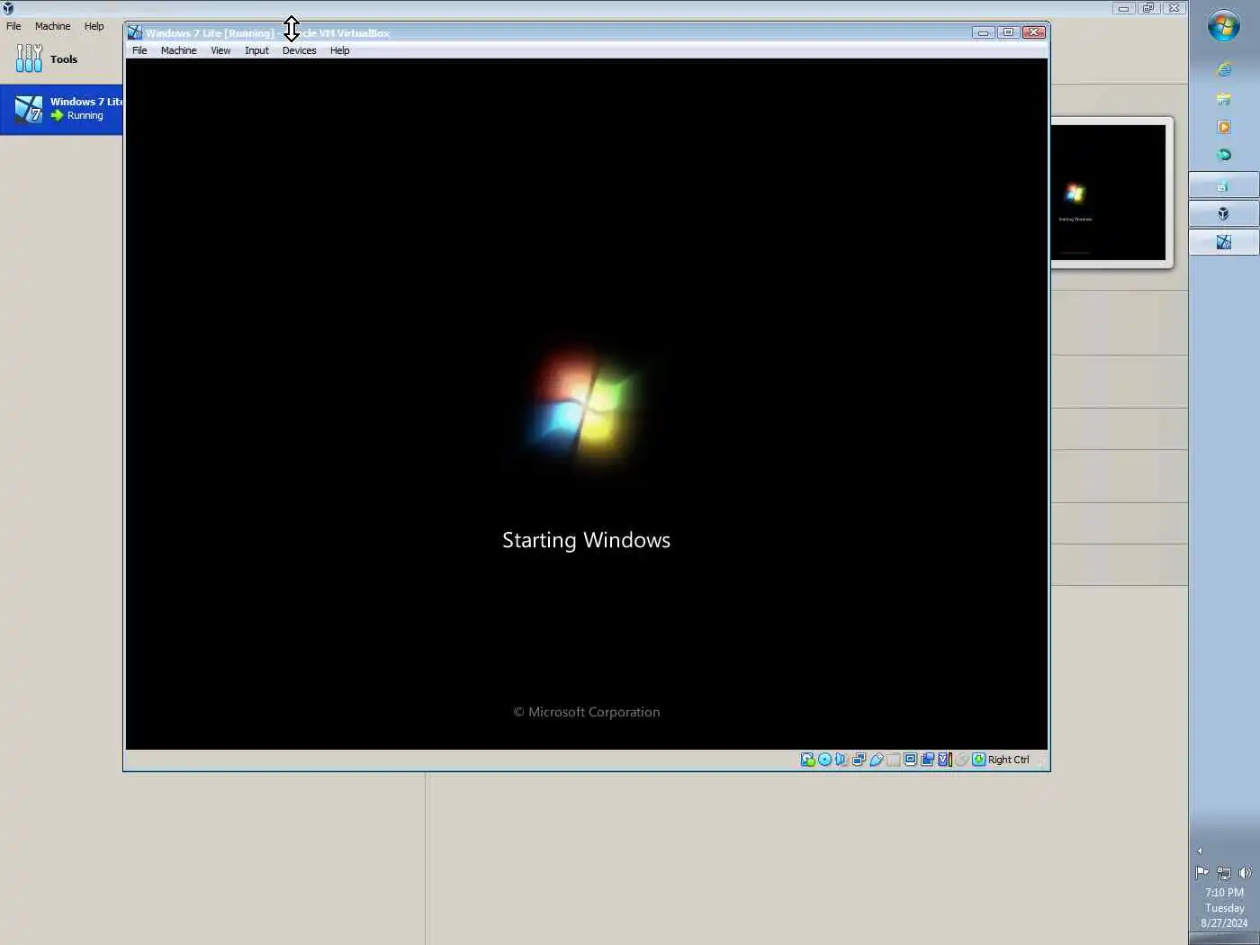Open Windows Media Player taskbar icon
This screenshot has width=1260, height=945.
pyautogui.click(x=1224, y=127)
